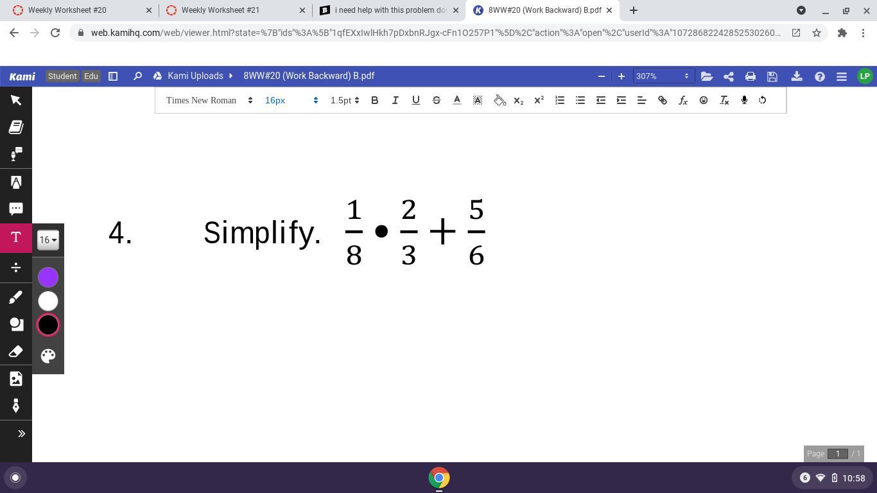Screen dimensions: 877x493
Task: Print the PDF document
Action: coord(750,76)
